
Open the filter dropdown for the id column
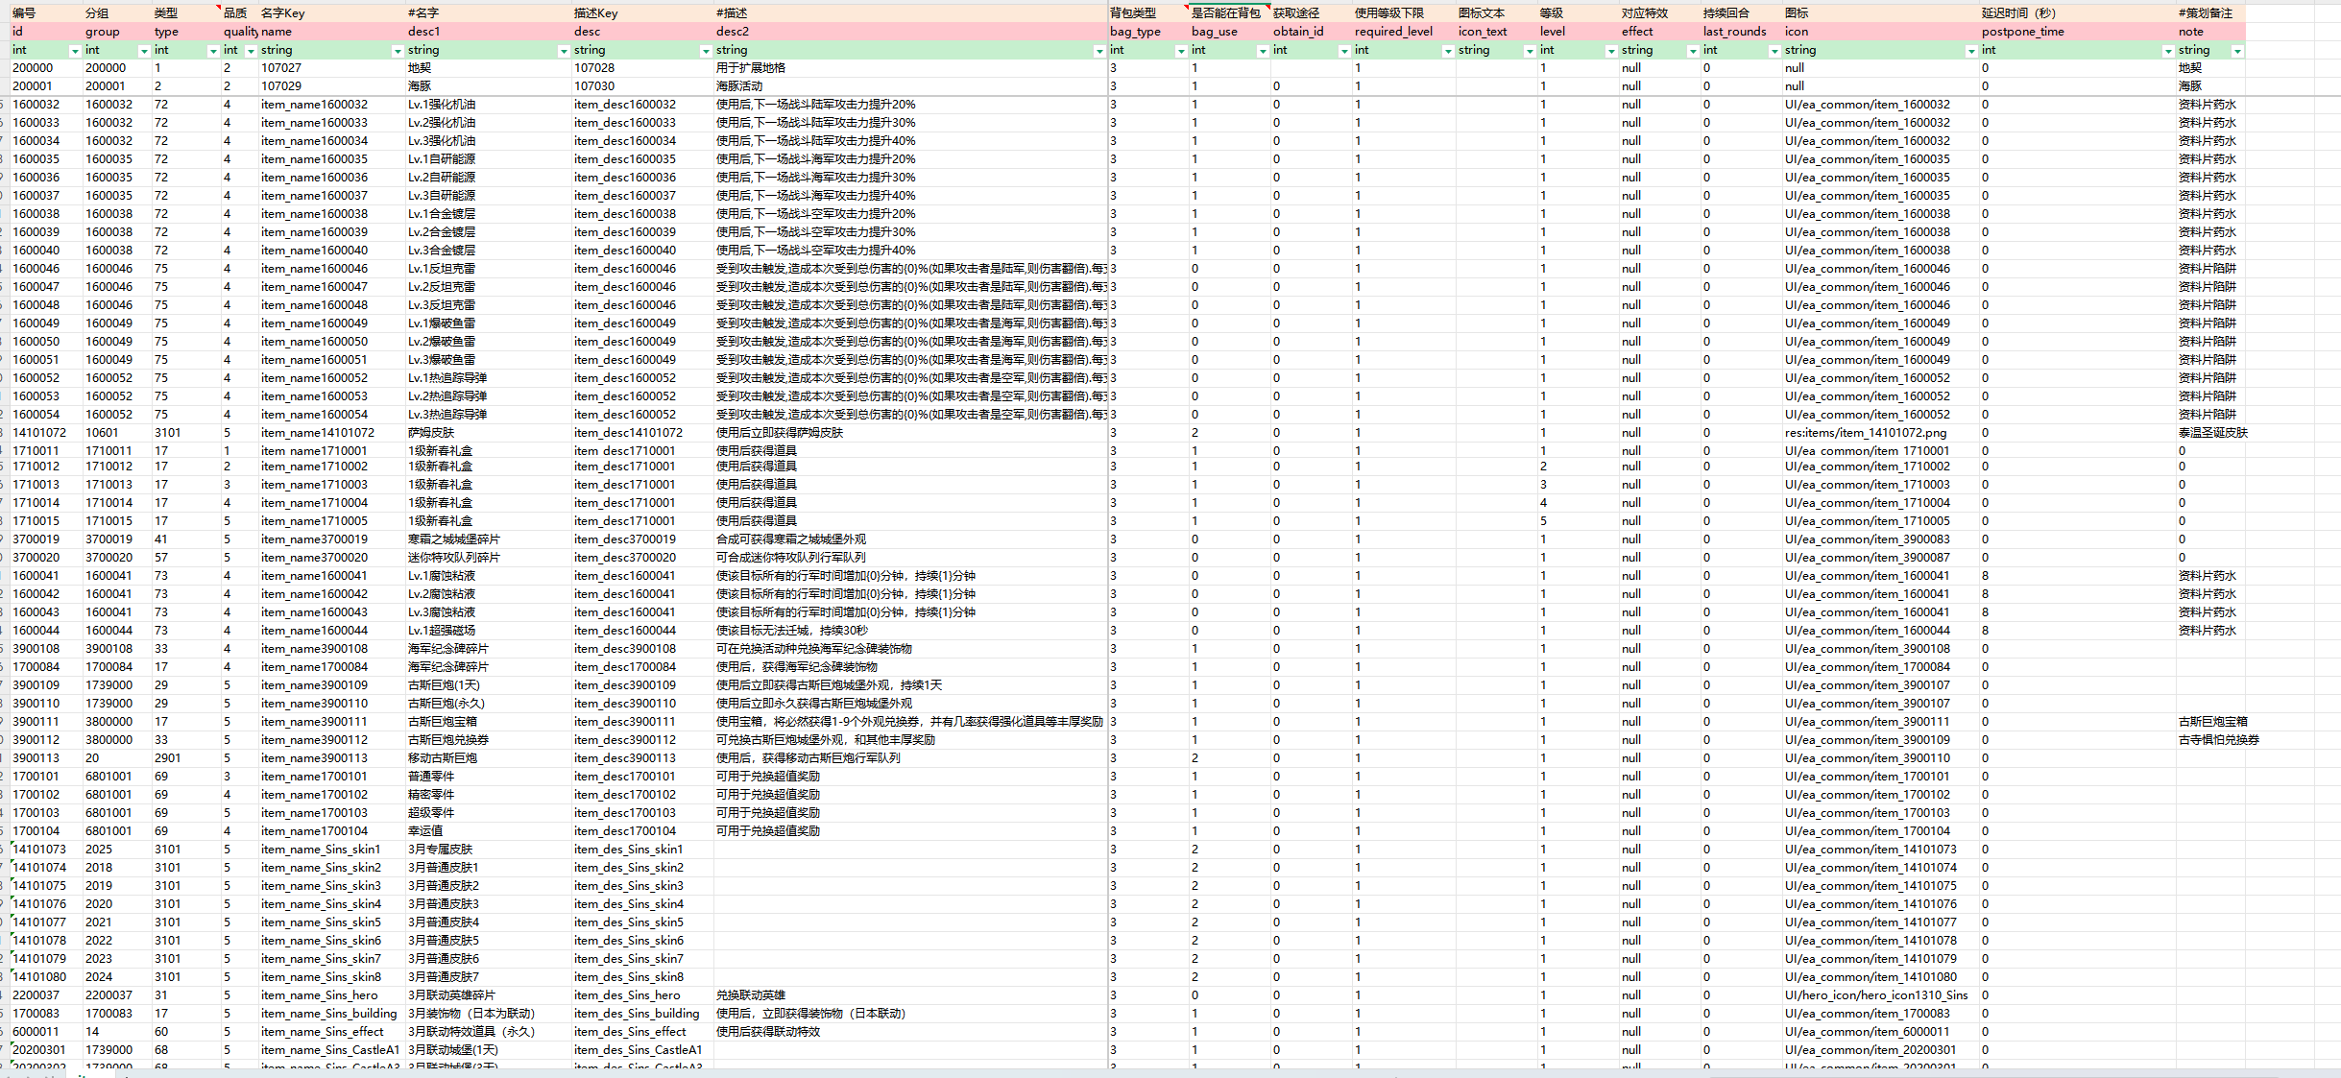[75, 51]
